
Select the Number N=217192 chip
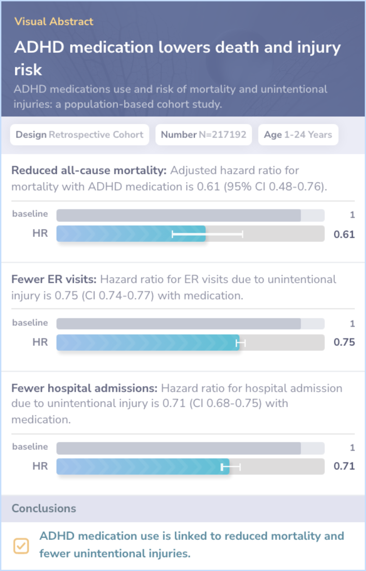[203, 135]
